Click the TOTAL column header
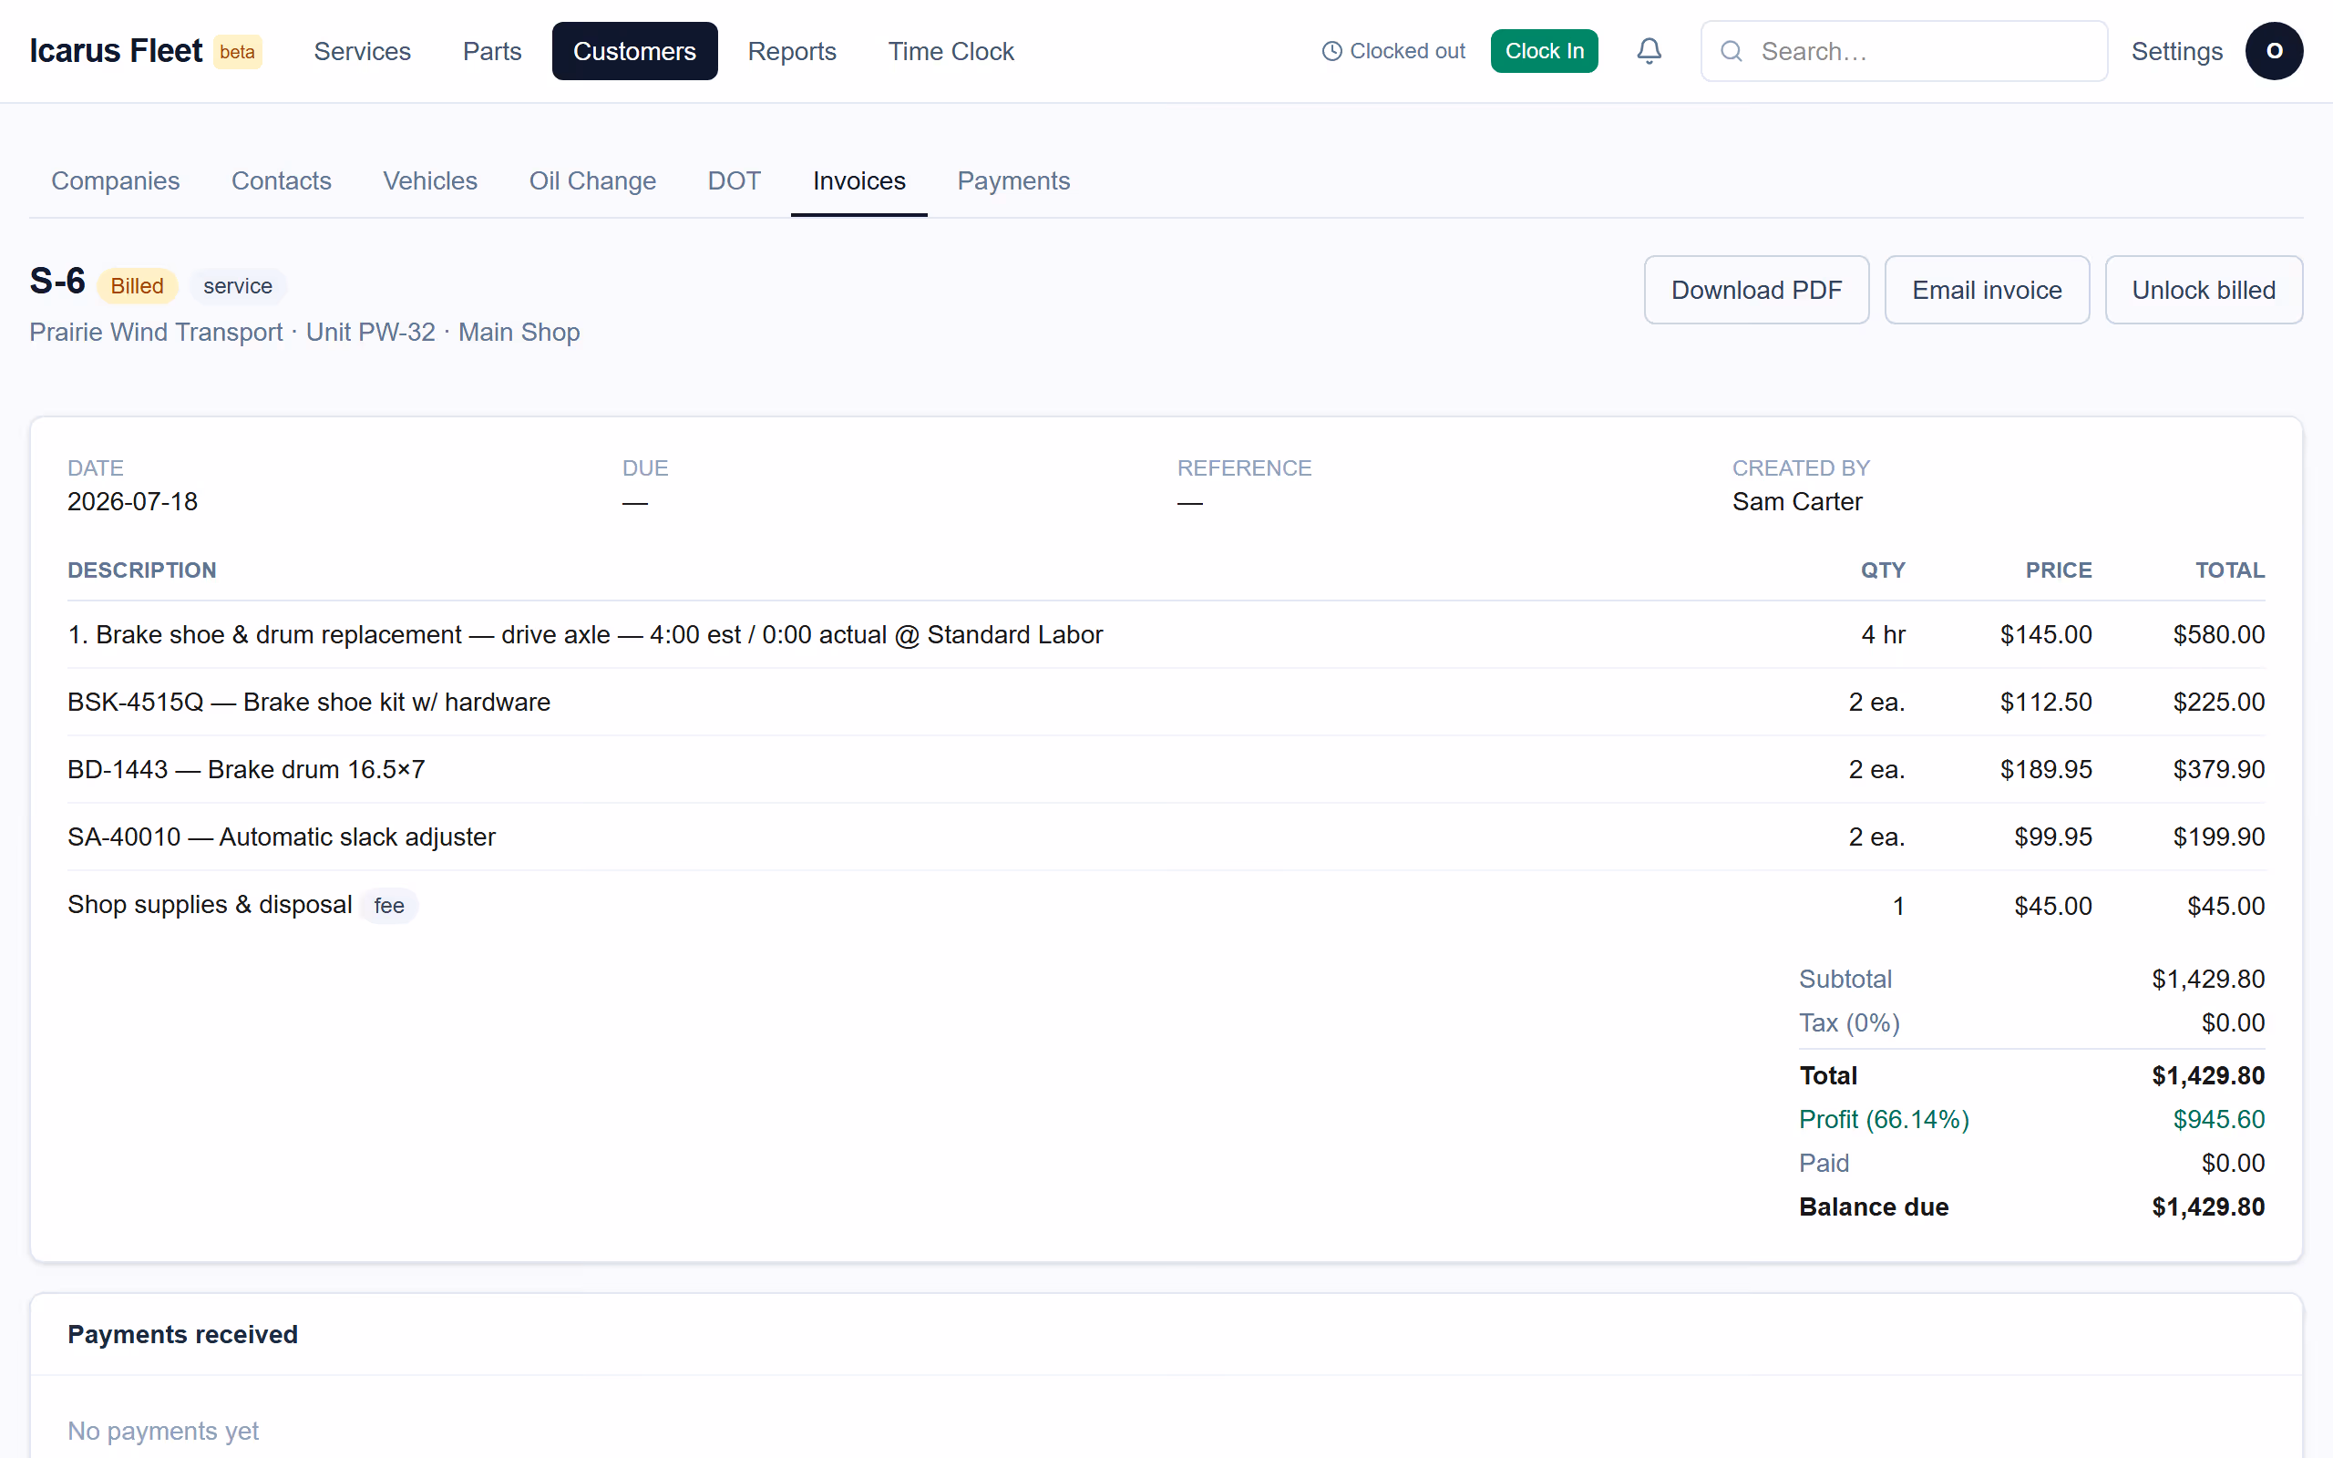The image size is (2333, 1458). [2230, 570]
